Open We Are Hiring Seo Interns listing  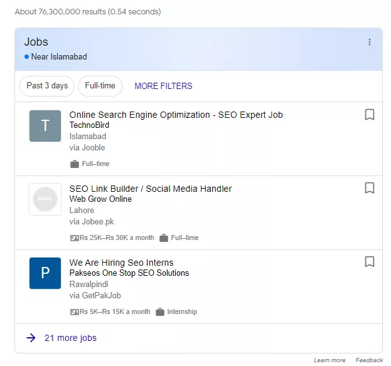[x=121, y=263]
